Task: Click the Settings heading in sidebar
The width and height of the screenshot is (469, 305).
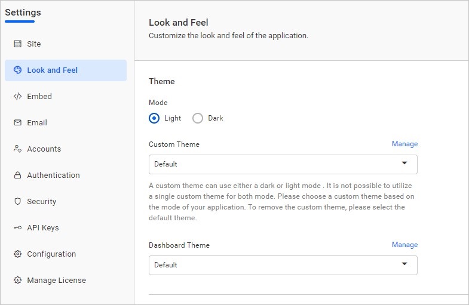Action: (x=23, y=13)
